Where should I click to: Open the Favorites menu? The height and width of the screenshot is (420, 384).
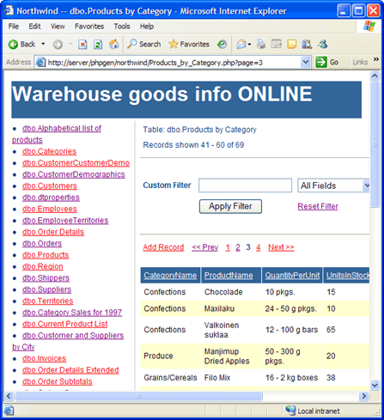click(x=89, y=27)
